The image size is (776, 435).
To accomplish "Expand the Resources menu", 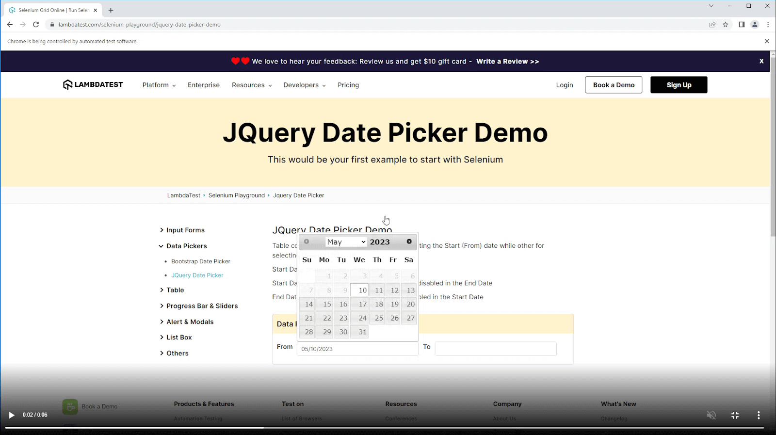I will click(x=252, y=85).
